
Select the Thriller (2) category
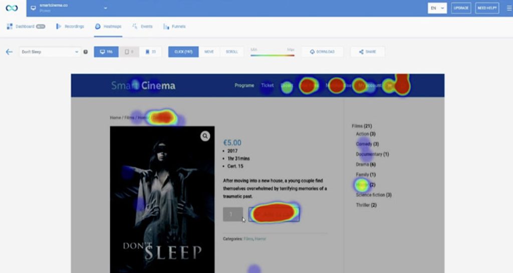[x=366, y=205]
